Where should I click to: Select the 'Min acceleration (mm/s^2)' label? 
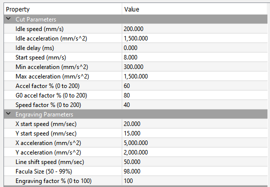(x=52, y=67)
